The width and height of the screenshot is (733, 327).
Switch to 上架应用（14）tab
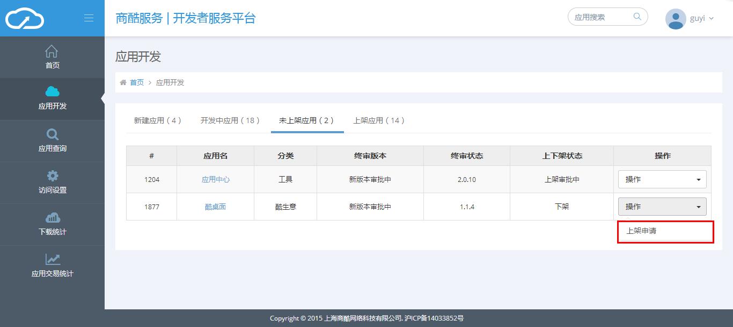click(379, 120)
